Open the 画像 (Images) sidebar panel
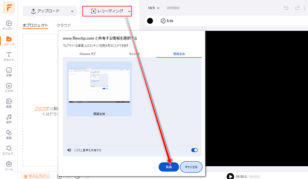308x179 pixels. (9, 104)
